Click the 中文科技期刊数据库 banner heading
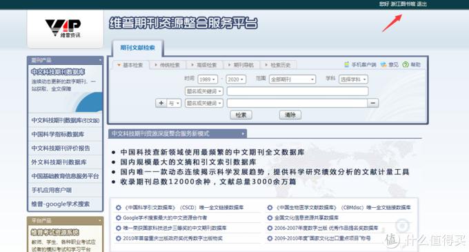This screenshot has height=252, width=469. point(58,72)
